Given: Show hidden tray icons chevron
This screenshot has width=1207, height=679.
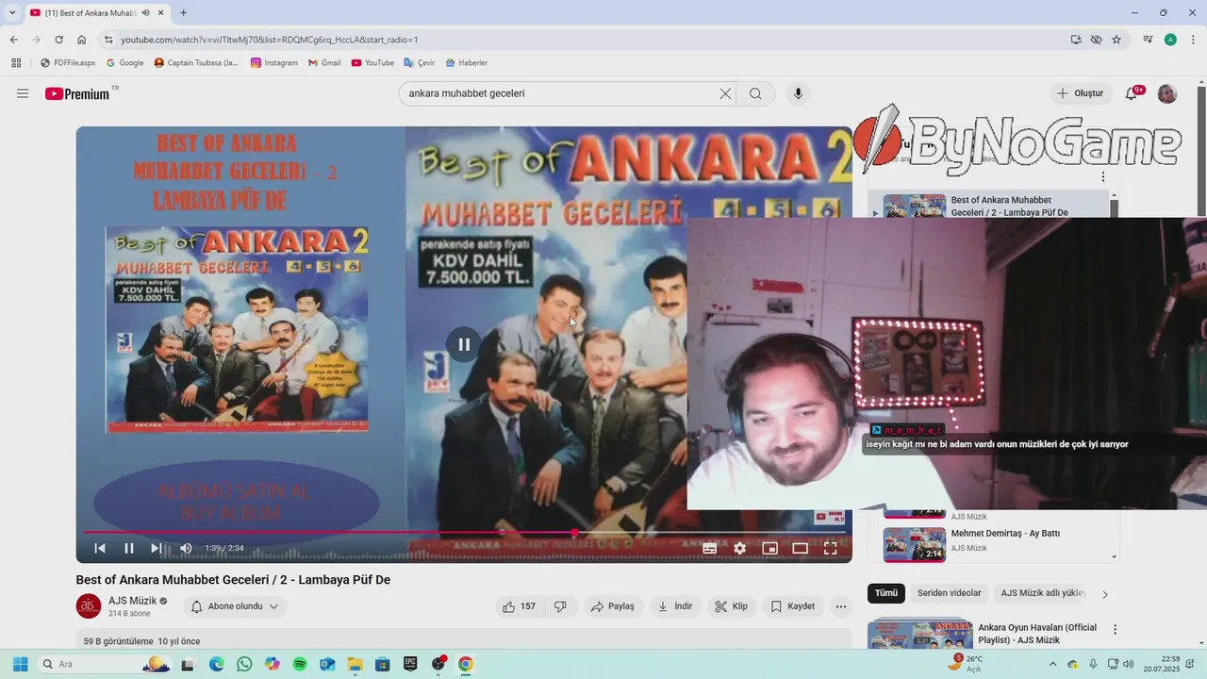Looking at the screenshot, I should 1051,664.
